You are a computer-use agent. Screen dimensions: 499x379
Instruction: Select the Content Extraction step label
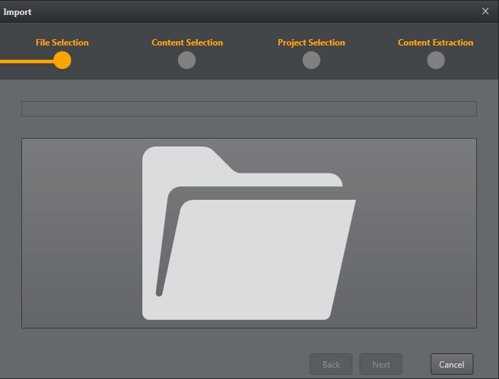(x=435, y=43)
